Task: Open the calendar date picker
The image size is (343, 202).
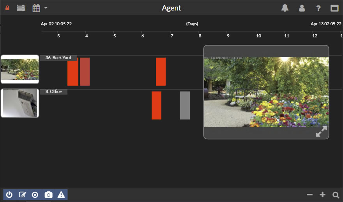Action: coord(36,8)
